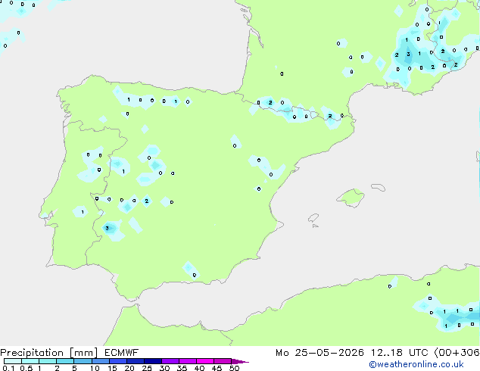Image resolution: width=480 pixels, height=371 pixels.
Task: Click the '3' precipitation value in southwest Spain
Action: pyautogui.click(x=107, y=228)
